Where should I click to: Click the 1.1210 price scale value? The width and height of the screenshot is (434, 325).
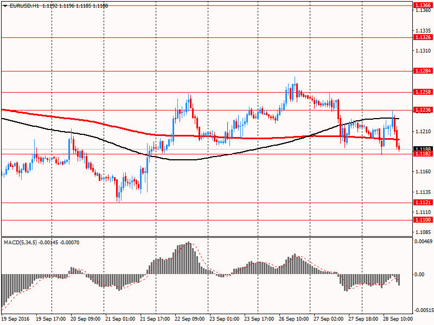(423, 132)
